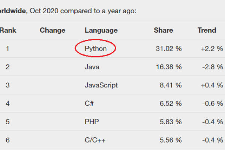Click the 8.41 % share for JavaScript
Viewport: 225px width, 150px height.
tap(171, 85)
